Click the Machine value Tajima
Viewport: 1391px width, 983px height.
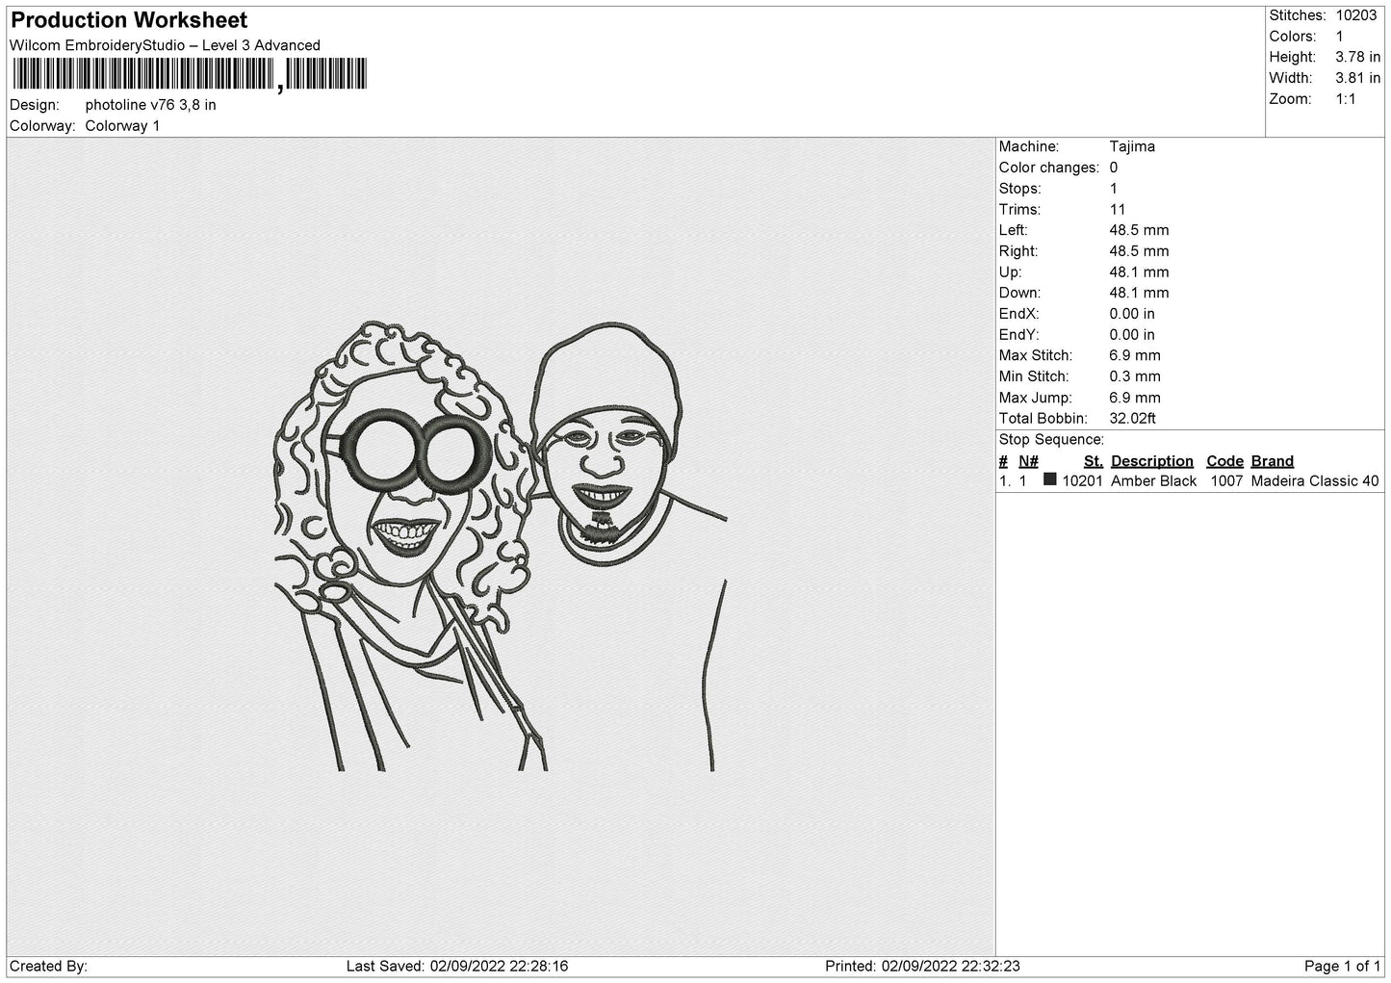(x=1132, y=146)
